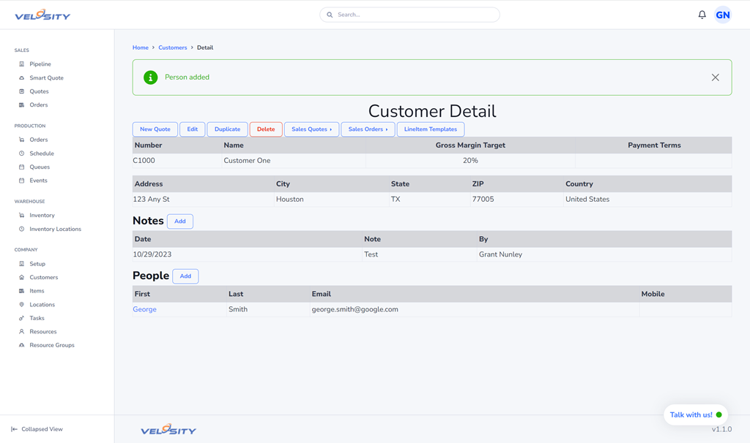Image resolution: width=750 pixels, height=443 pixels.
Task: Click the Pipeline sidebar icon
Action: 22,64
